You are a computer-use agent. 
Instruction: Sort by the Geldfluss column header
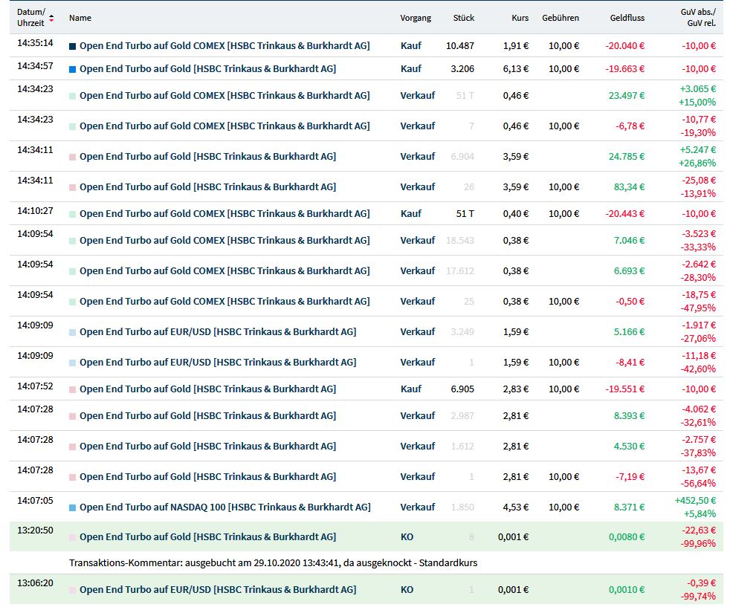(x=627, y=18)
